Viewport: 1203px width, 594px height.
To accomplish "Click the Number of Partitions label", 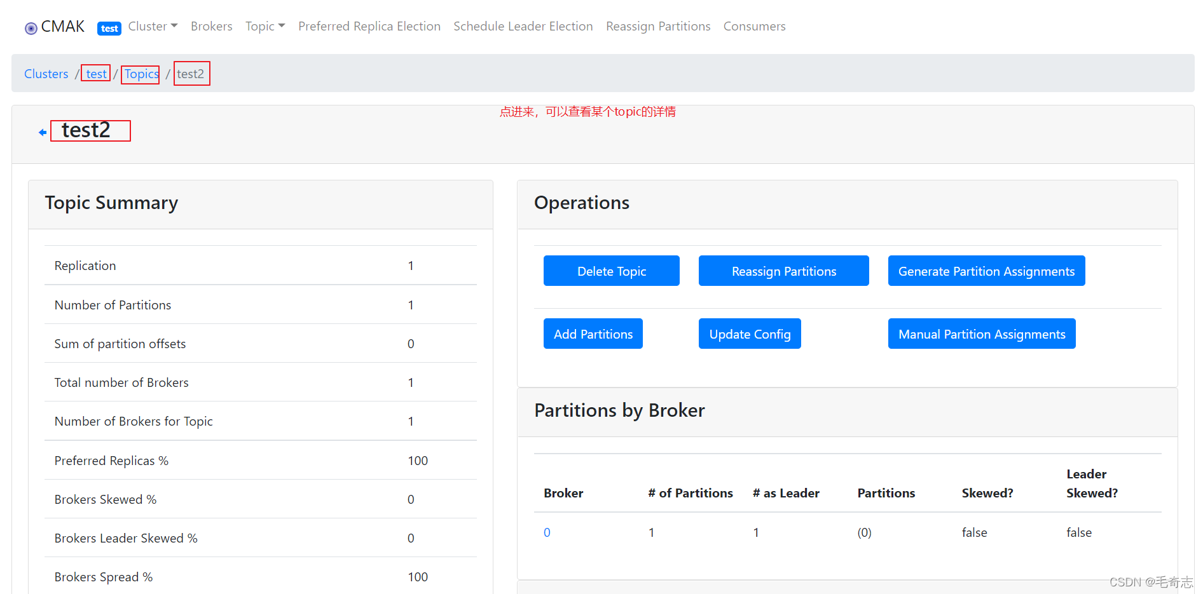I will click(x=113, y=305).
